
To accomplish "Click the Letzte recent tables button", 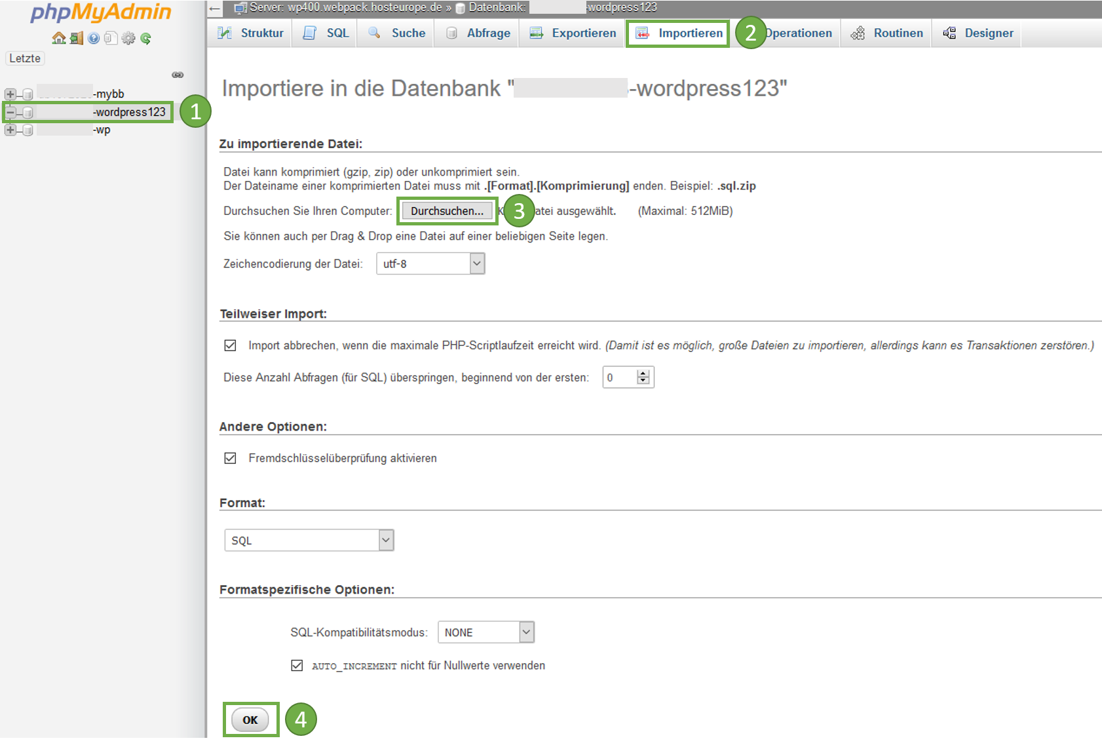I will pos(25,58).
